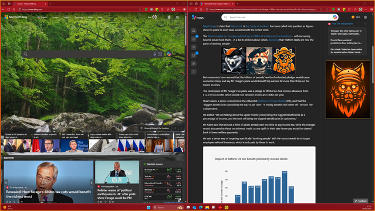Image resolution: width=375 pixels, height=211 pixels.
Task: Open 'Flowing through the Smokies' image info
Action: point(155,128)
